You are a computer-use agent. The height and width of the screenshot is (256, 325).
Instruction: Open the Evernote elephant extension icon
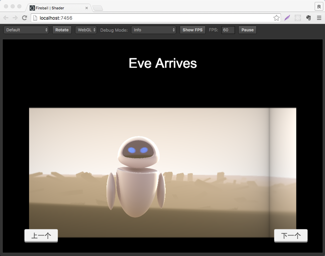(308, 18)
